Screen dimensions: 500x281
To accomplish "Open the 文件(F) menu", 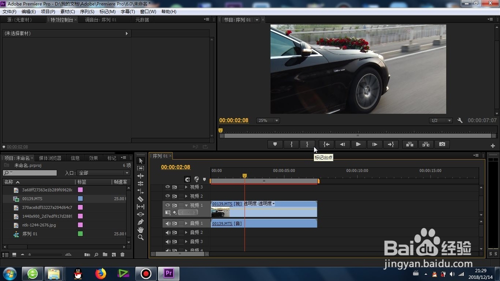I will pyautogui.click(x=9, y=11).
